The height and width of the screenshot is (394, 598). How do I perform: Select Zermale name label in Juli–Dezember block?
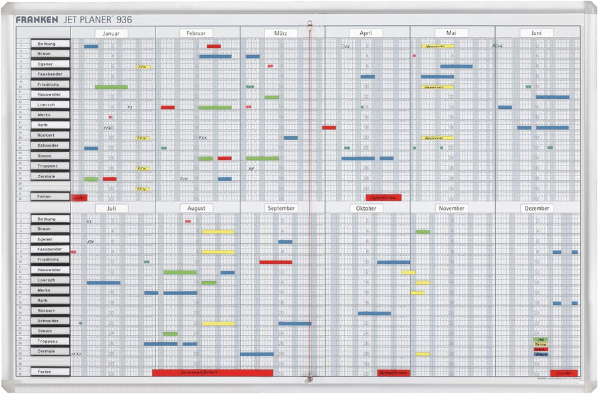point(50,351)
